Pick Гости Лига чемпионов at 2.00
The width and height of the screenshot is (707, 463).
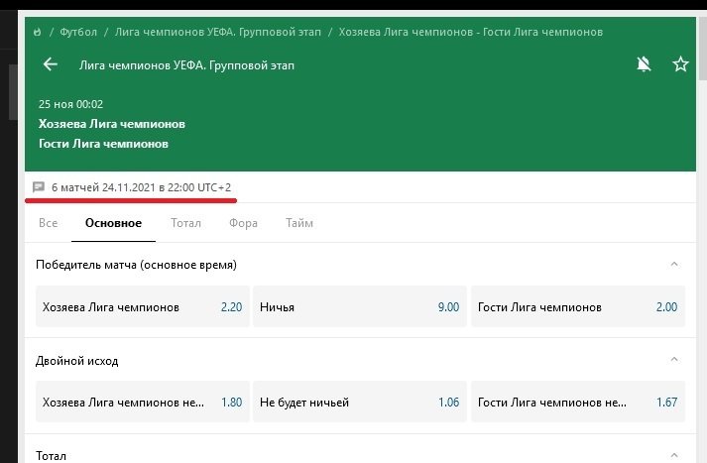pyautogui.click(x=577, y=307)
